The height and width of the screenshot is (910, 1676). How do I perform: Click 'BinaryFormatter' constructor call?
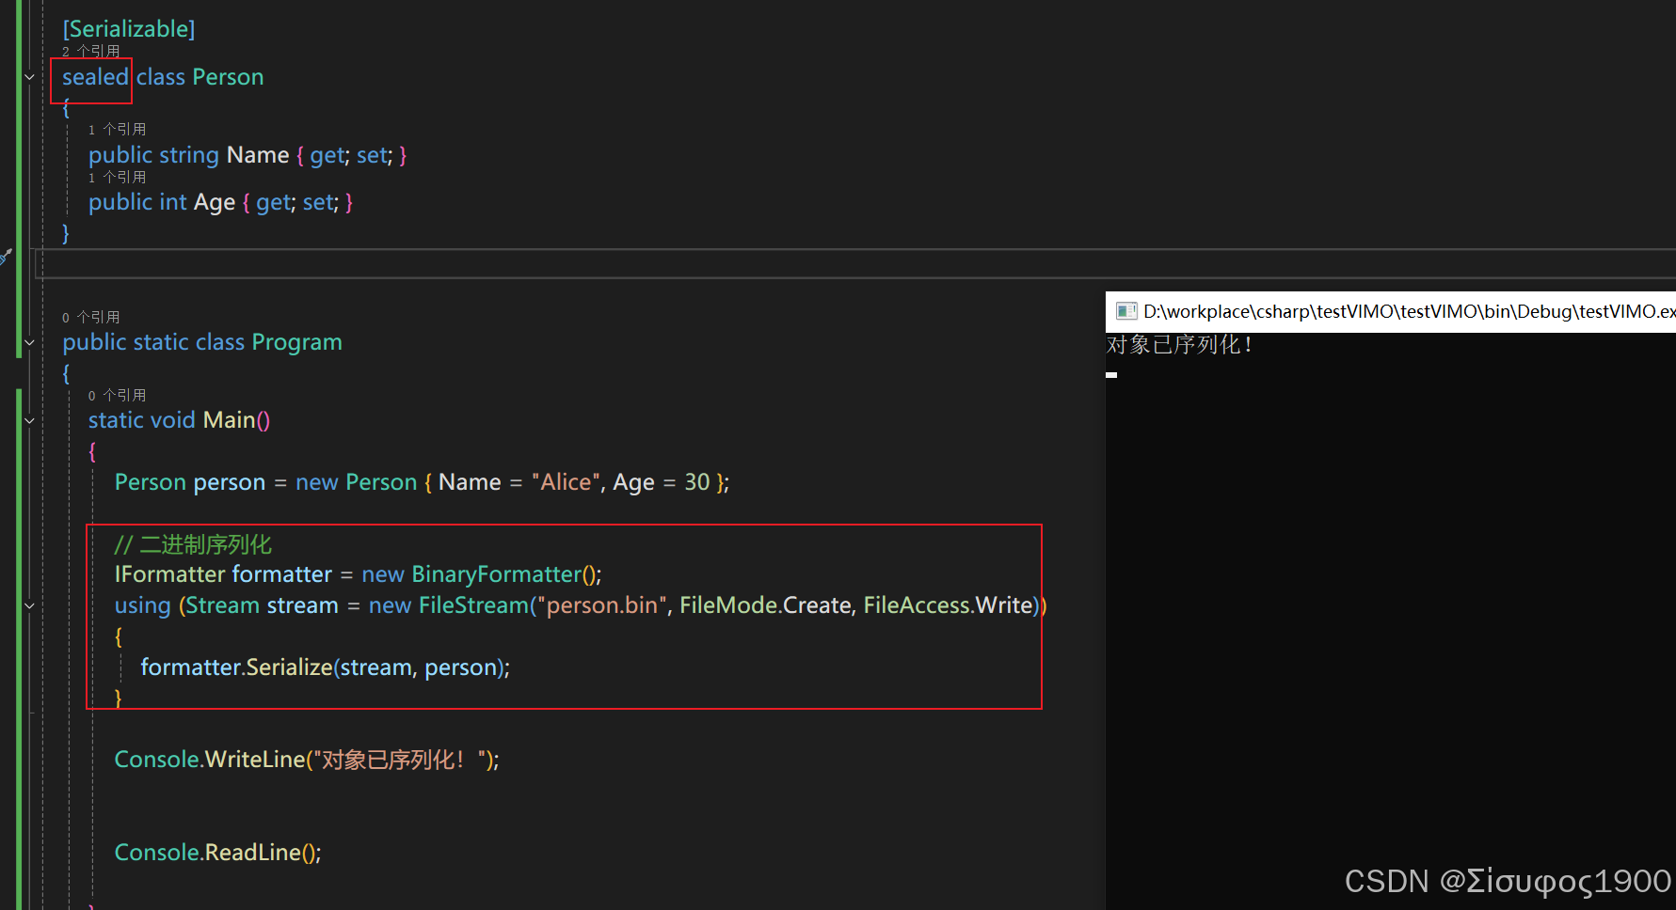click(x=497, y=574)
